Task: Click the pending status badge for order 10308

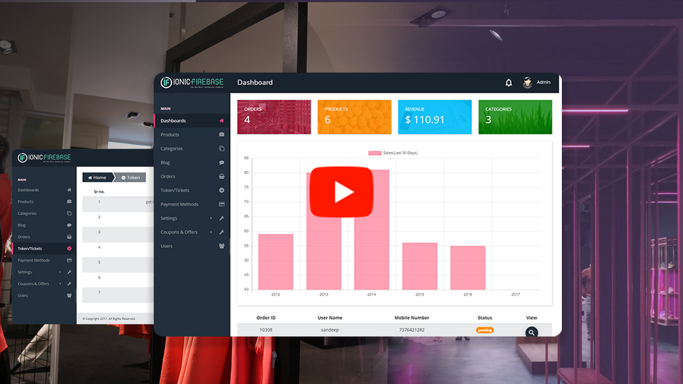Action: click(485, 330)
